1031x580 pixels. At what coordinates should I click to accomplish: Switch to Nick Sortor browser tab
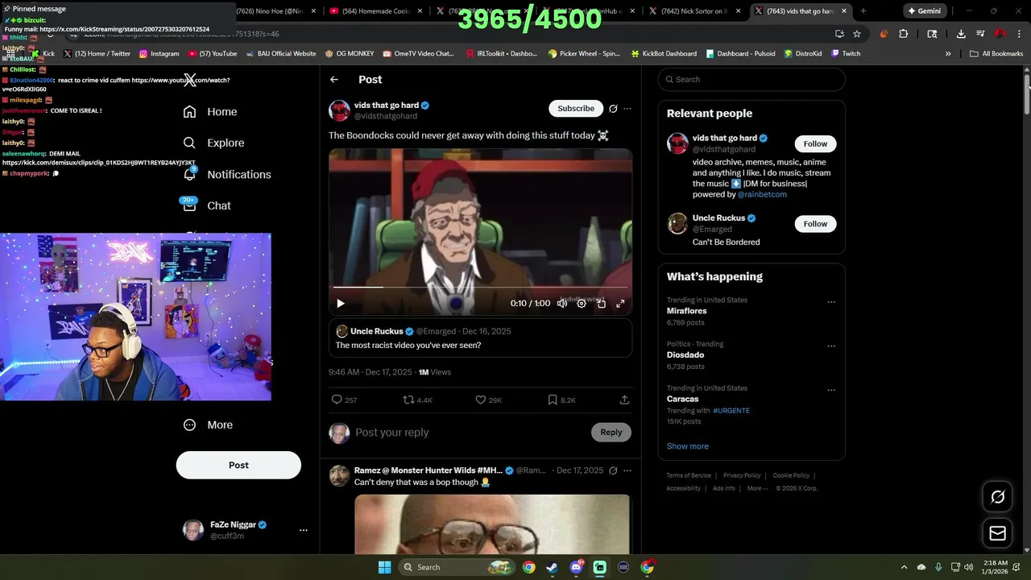click(694, 11)
